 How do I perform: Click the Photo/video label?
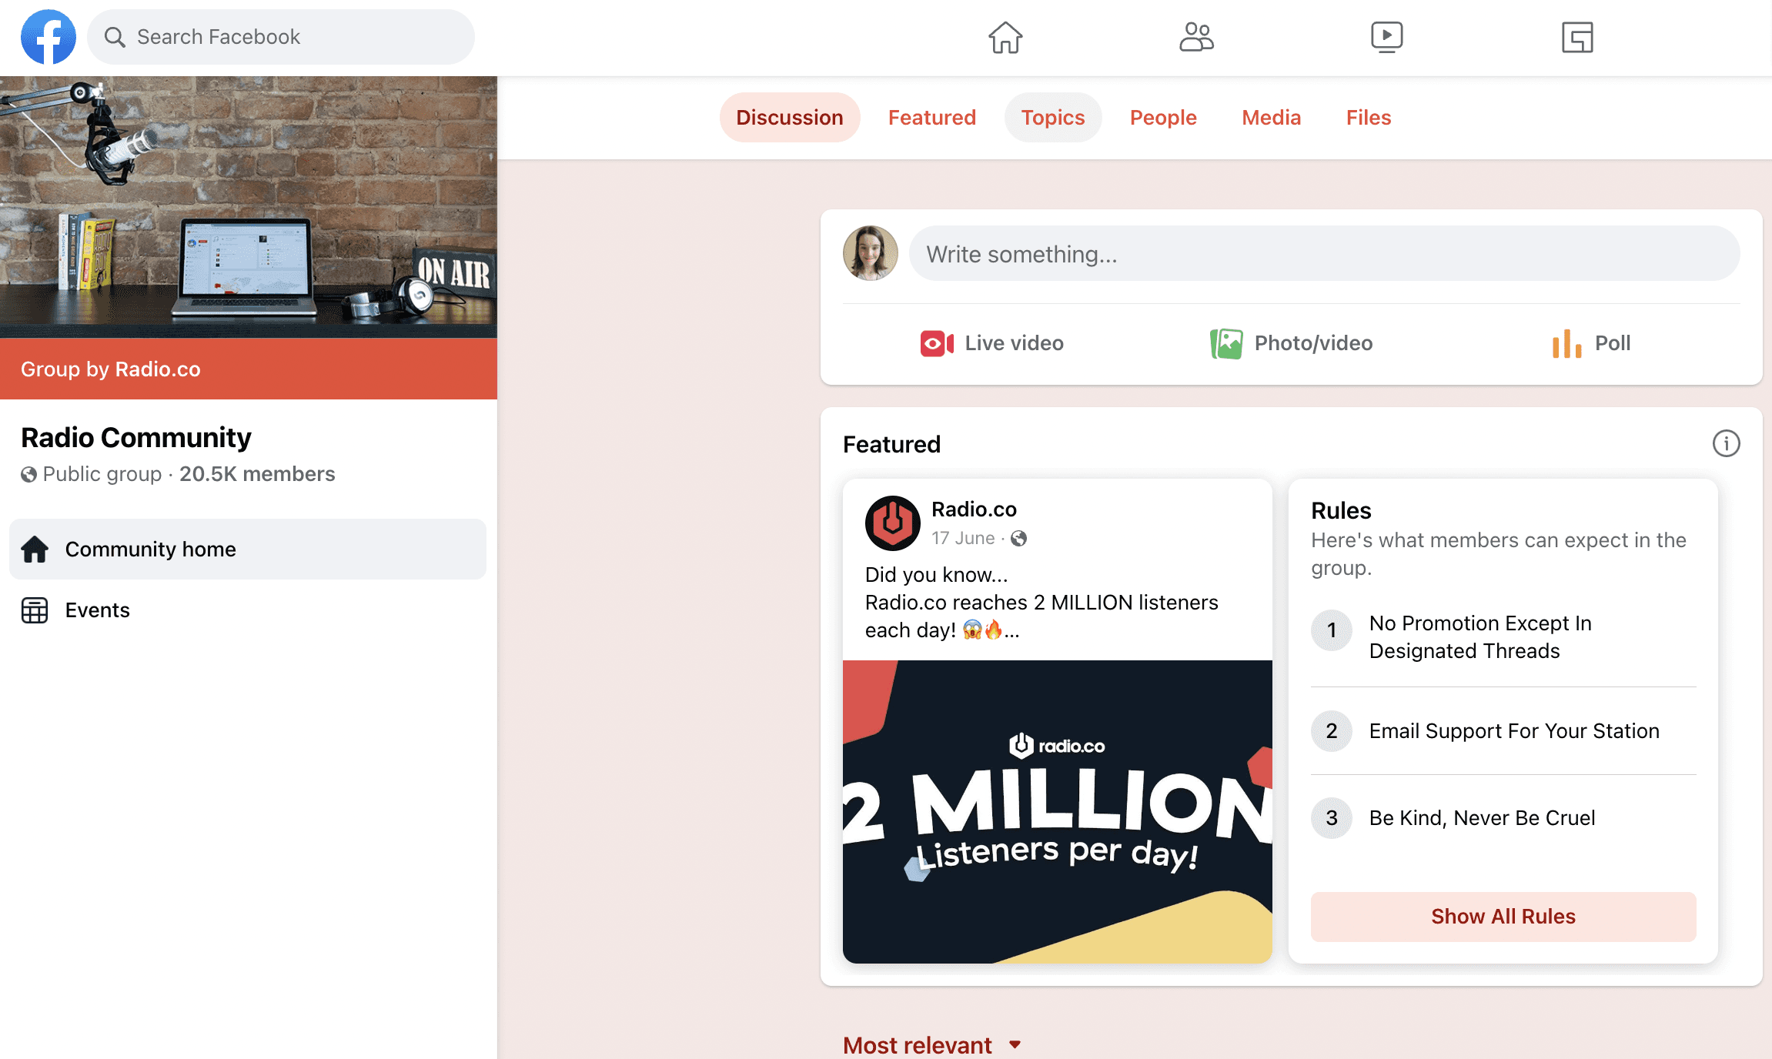(x=1314, y=343)
